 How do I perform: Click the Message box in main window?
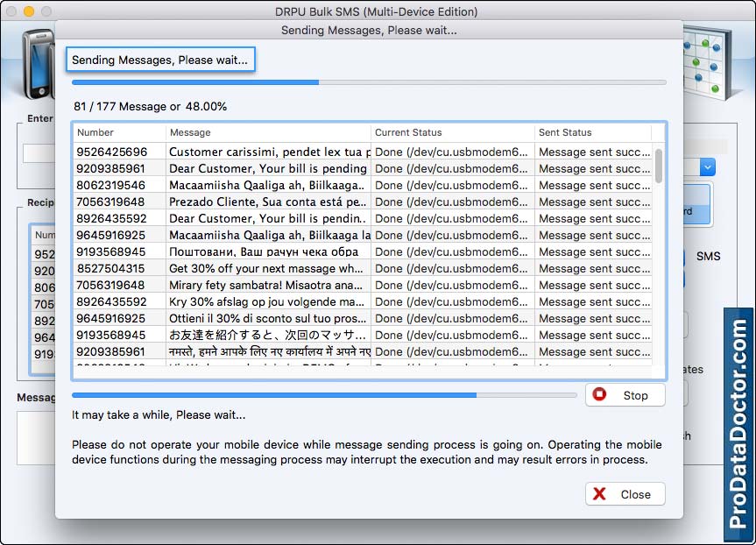[36, 438]
